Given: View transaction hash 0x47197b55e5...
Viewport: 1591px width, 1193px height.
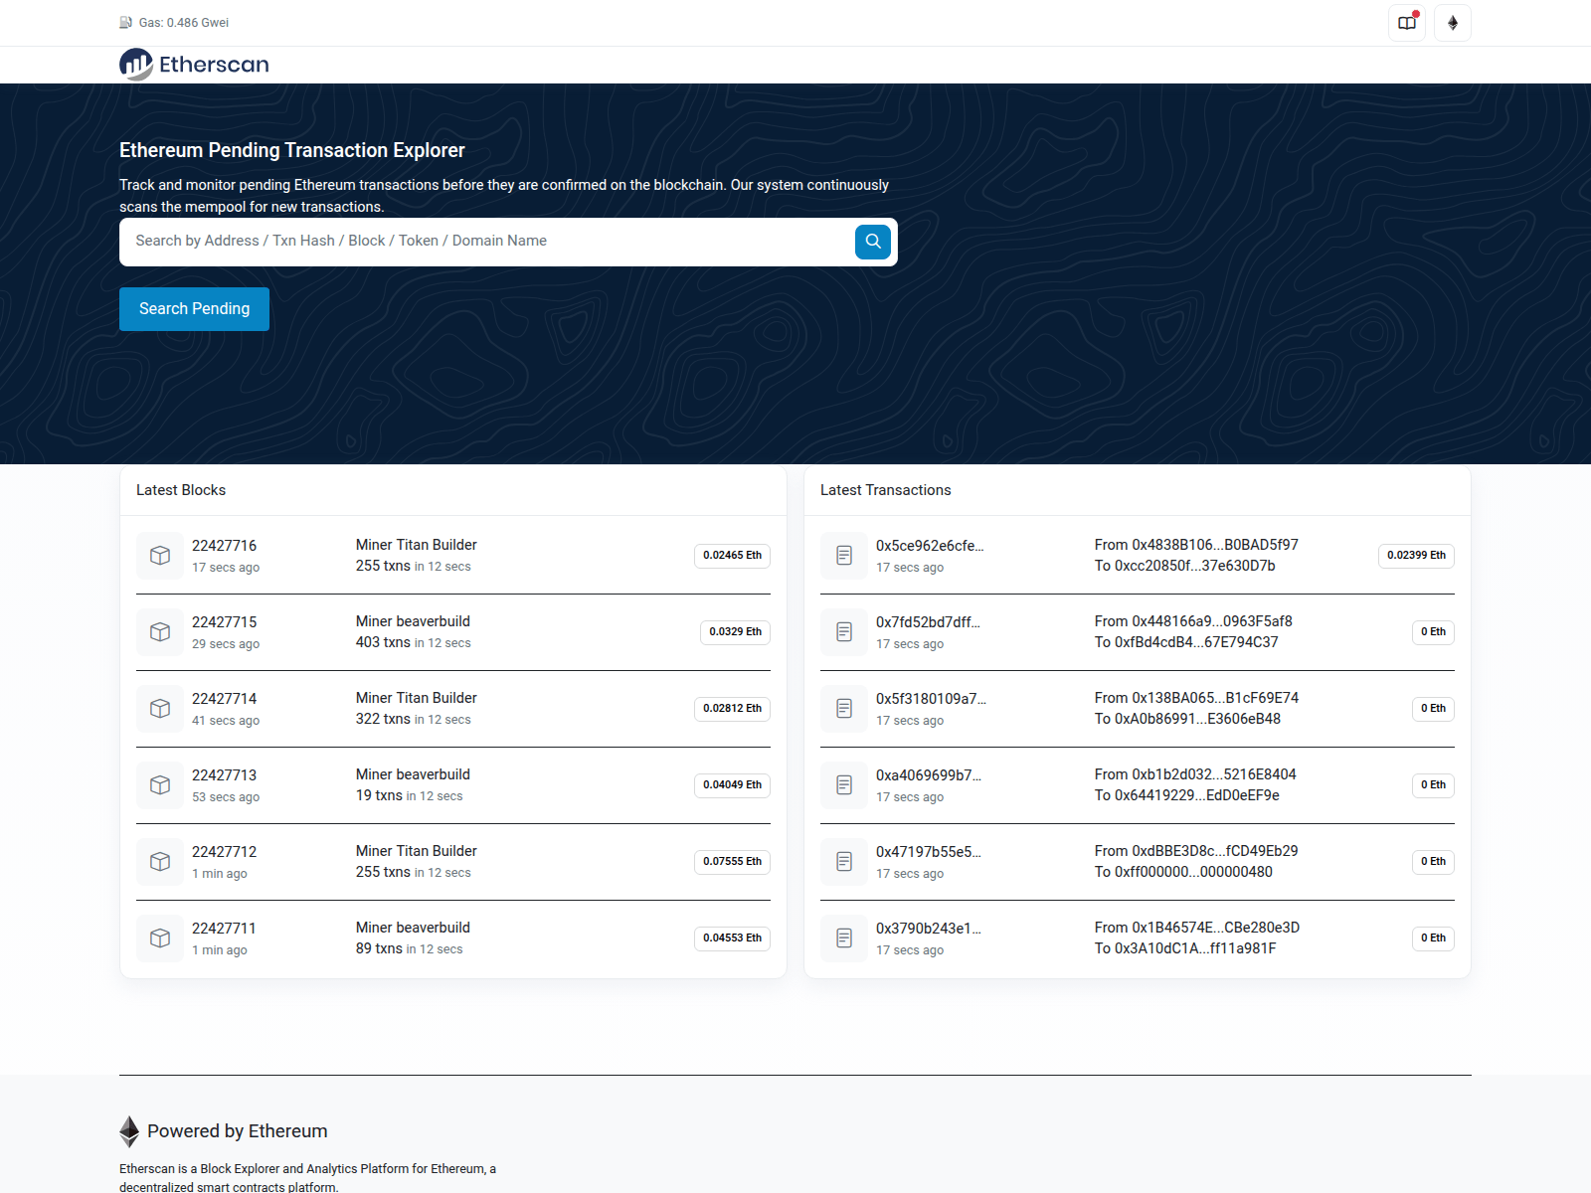Looking at the screenshot, I should coord(927,851).
